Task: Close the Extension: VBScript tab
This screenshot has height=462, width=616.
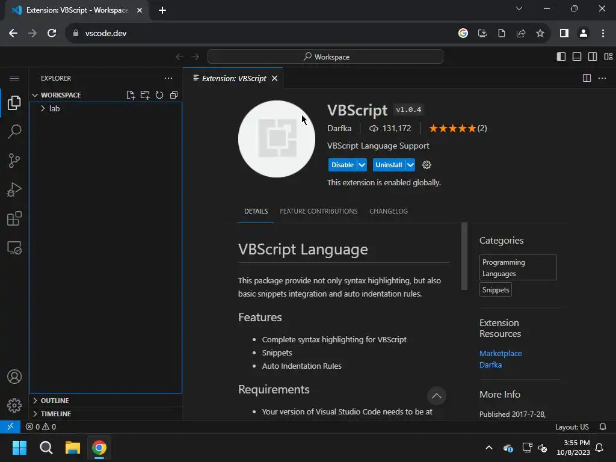Action: pyautogui.click(x=274, y=78)
